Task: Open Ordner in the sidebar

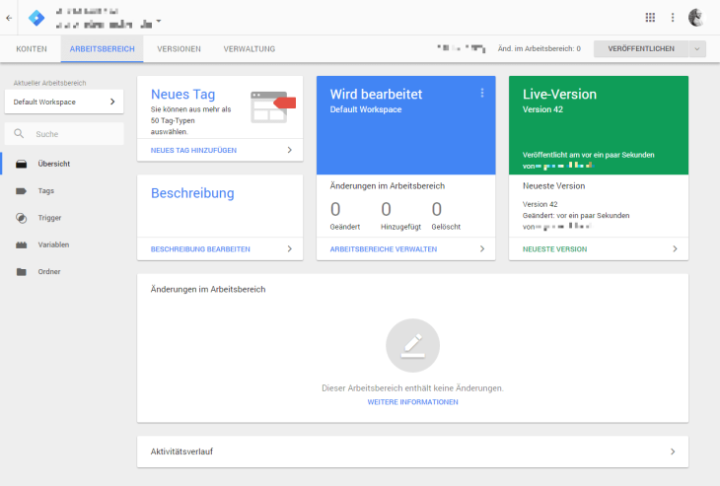Action: [61, 272]
